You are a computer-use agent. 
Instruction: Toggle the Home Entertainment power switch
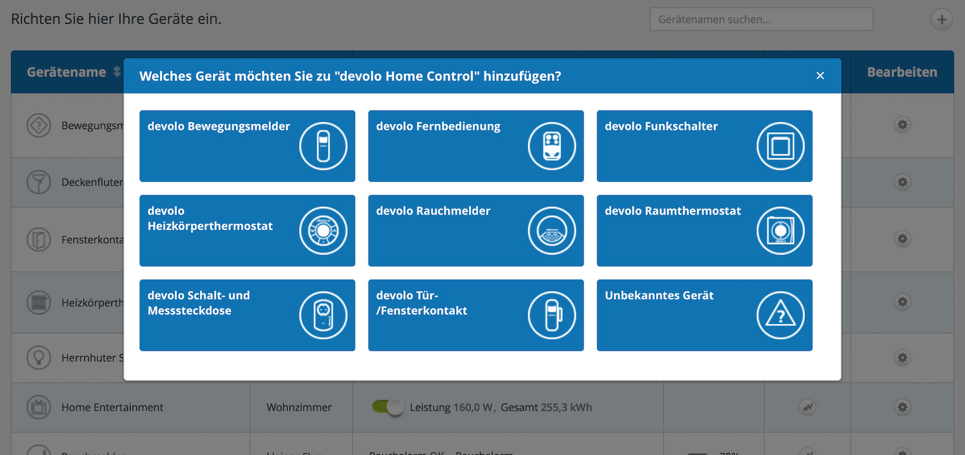coord(387,407)
